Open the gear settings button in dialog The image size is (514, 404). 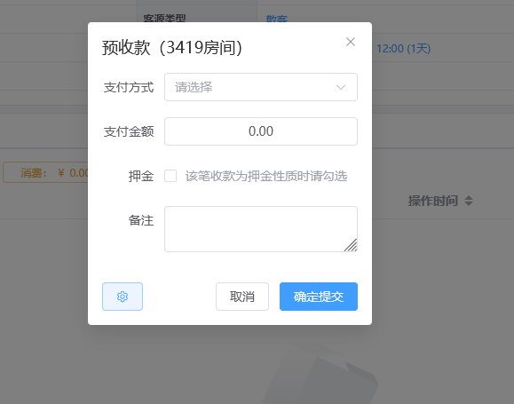click(x=123, y=297)
